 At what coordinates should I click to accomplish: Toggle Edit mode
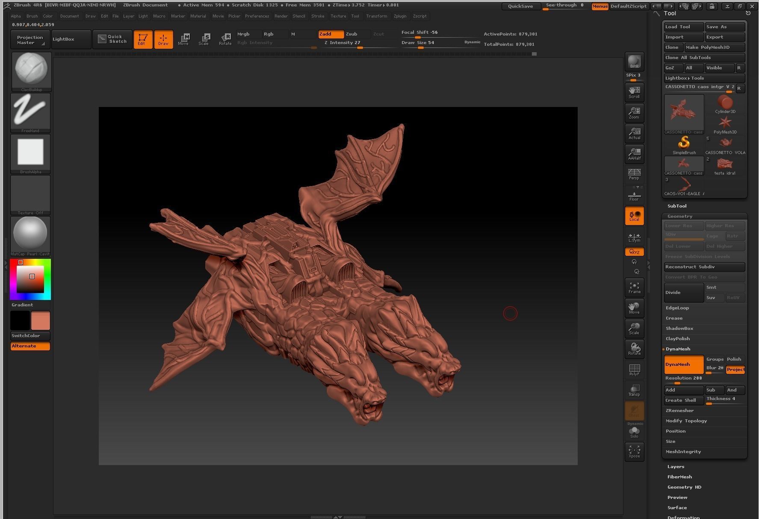click(143, 39)
